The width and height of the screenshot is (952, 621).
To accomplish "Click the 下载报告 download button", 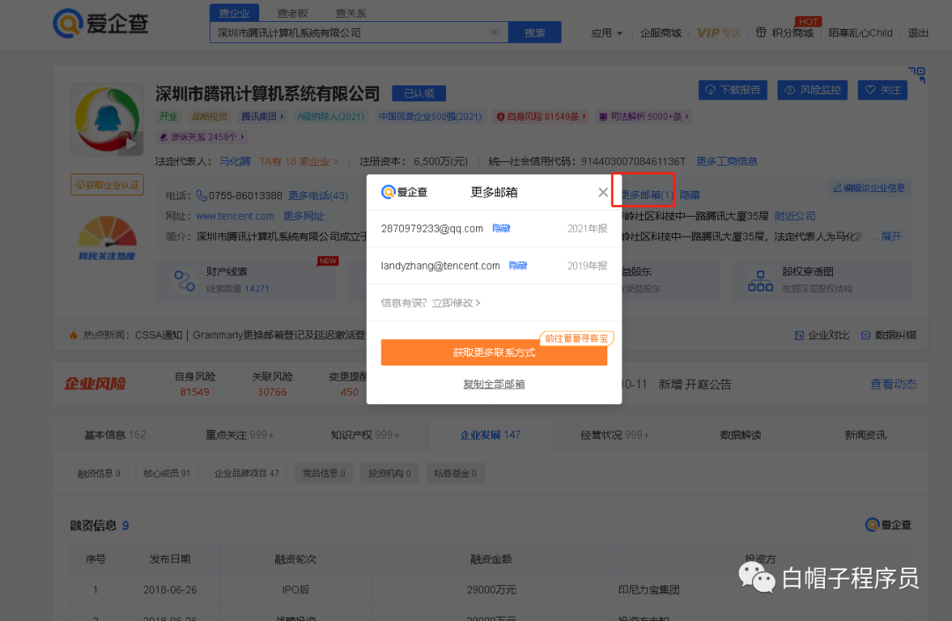I will [x=733, y=90].
